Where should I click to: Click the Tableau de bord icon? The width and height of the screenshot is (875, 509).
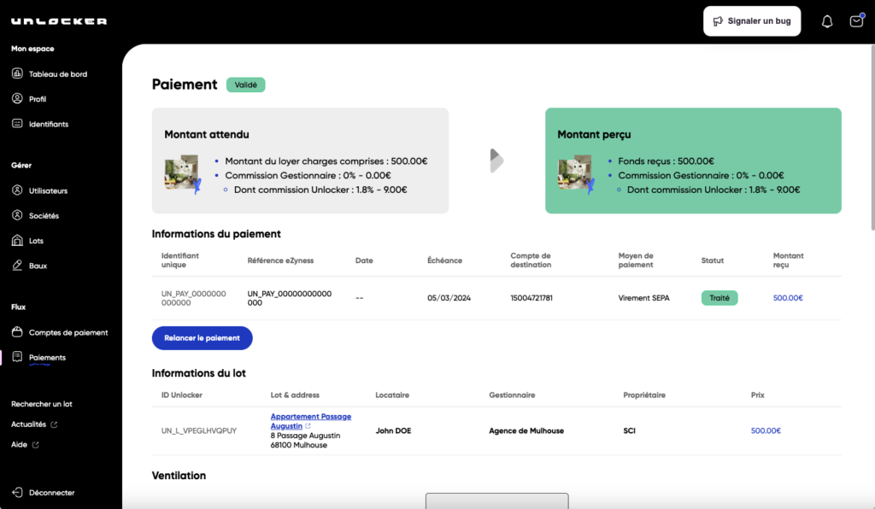[17, 74]
